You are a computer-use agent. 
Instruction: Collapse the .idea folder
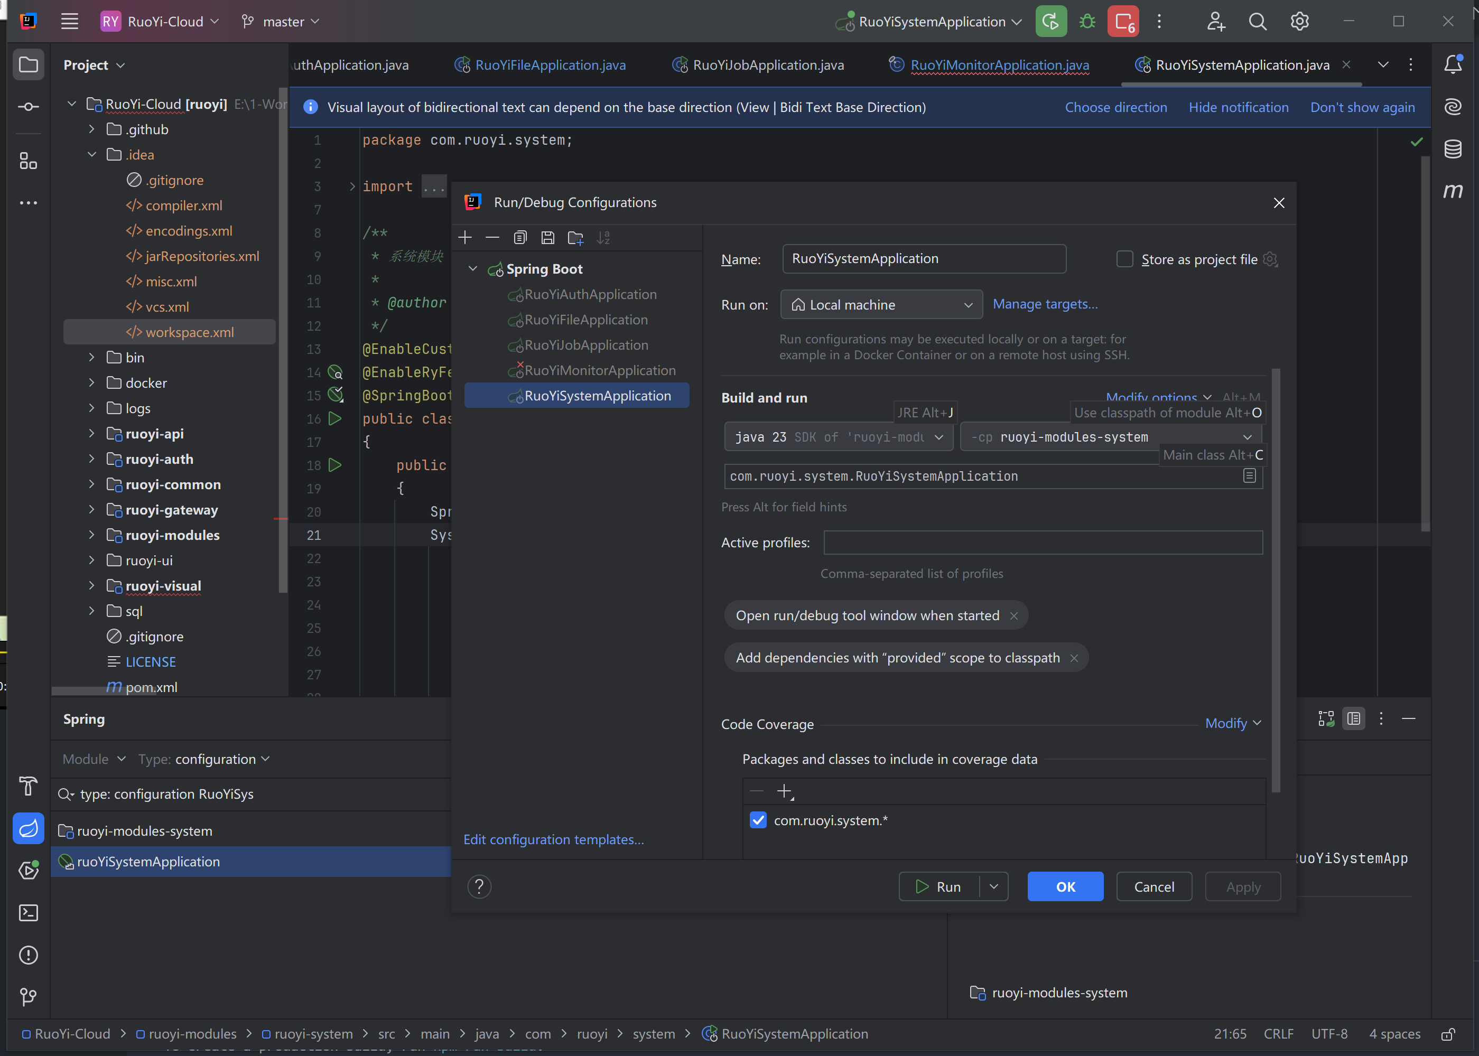coord(92,155)
